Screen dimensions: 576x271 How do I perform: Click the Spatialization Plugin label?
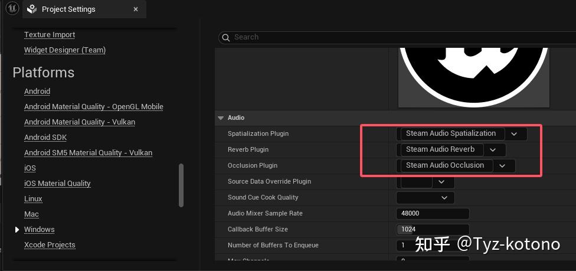coord(258,133)
